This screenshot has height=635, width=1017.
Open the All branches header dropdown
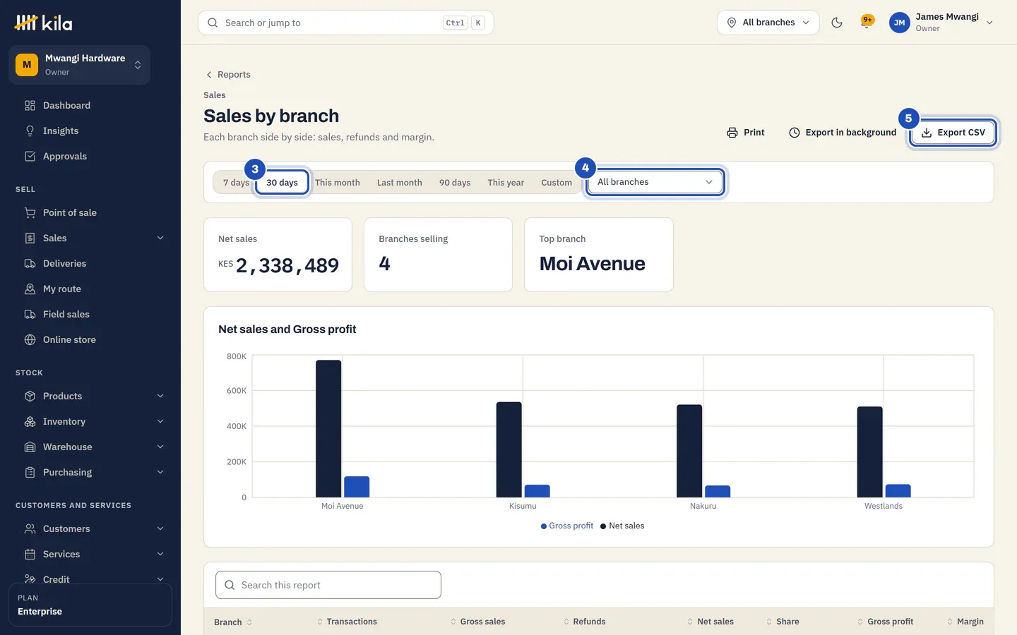tap(768, 23)
